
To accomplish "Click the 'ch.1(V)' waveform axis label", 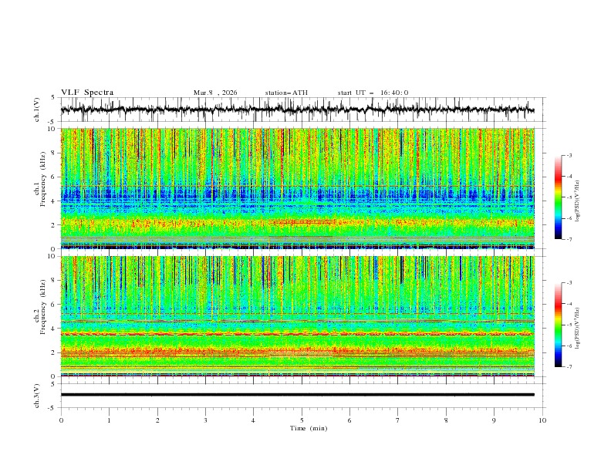I will (37, 110).
